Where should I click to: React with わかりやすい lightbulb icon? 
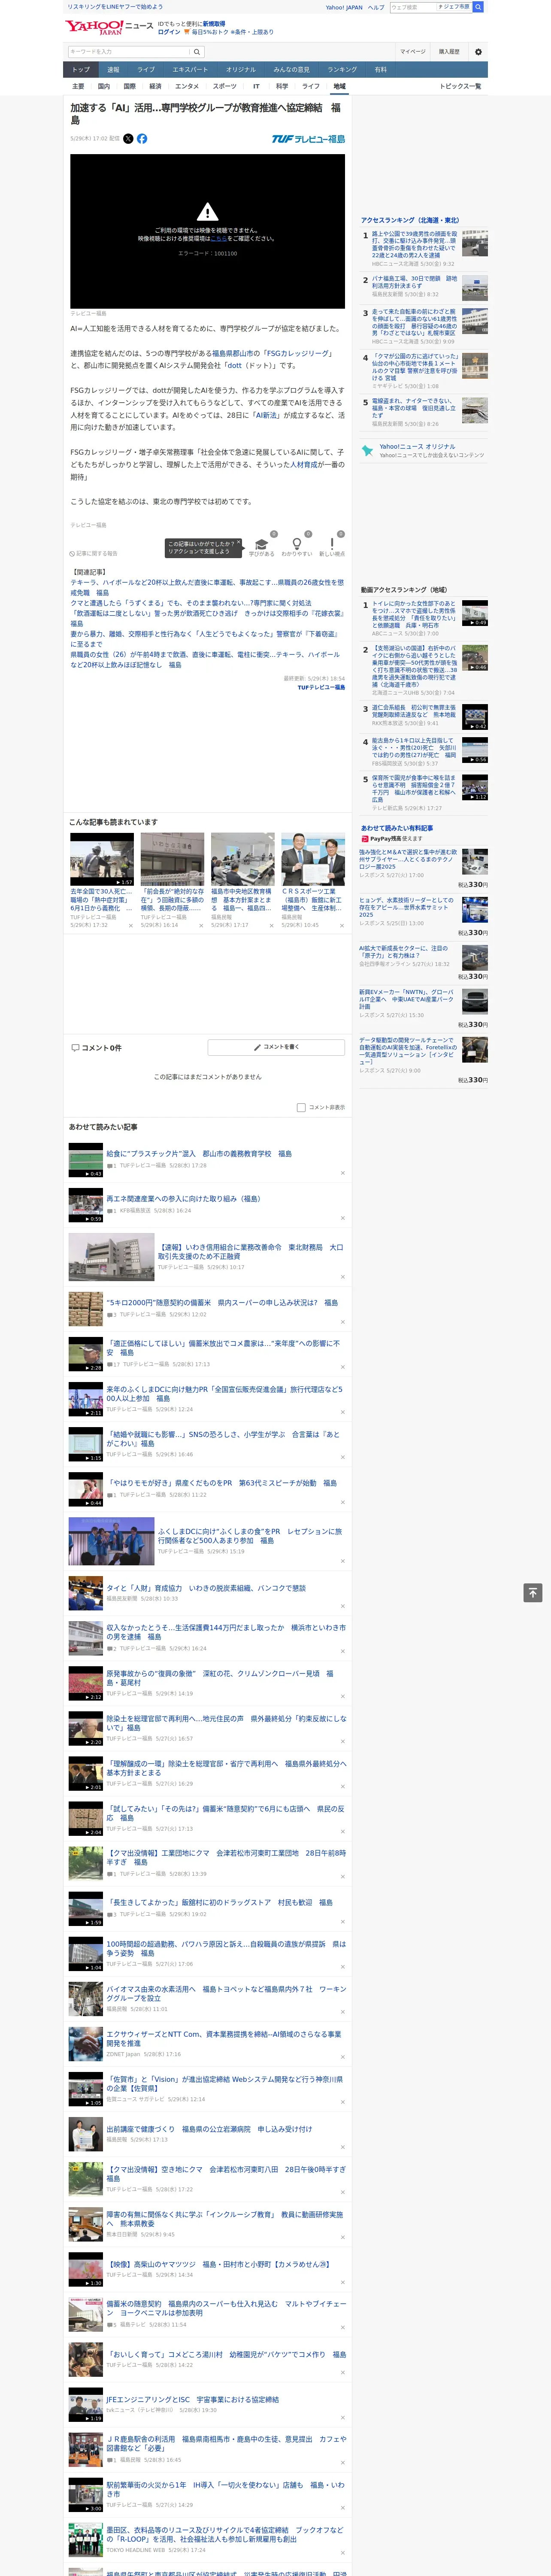pos(296,545)
